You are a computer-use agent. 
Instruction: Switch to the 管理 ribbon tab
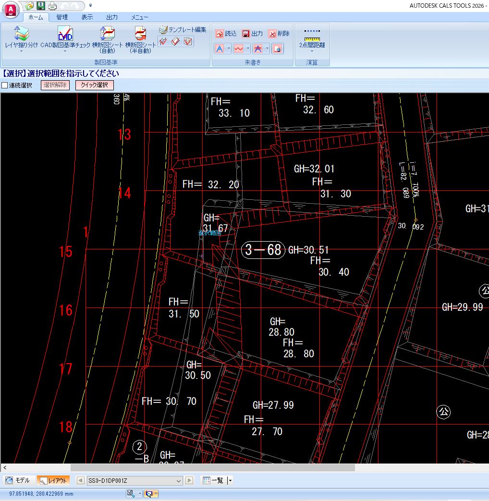(61, 17)
